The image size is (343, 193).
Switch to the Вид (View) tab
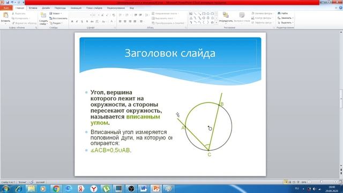pyautogui.click(x=132, y=8)
